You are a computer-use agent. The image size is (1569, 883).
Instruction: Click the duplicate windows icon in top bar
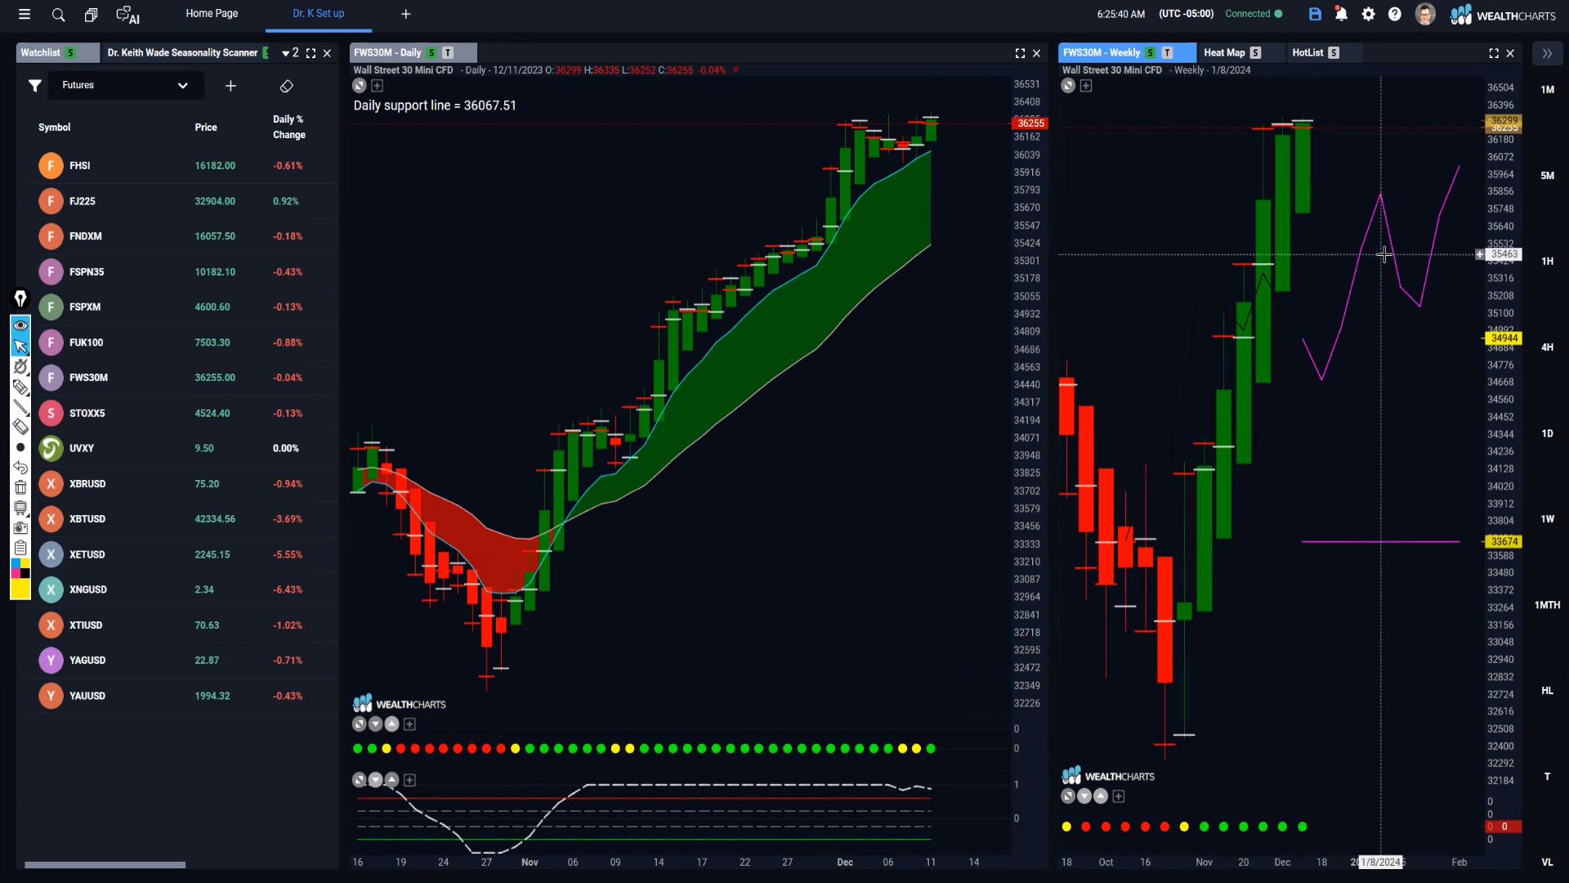click(x=91, y=14)
